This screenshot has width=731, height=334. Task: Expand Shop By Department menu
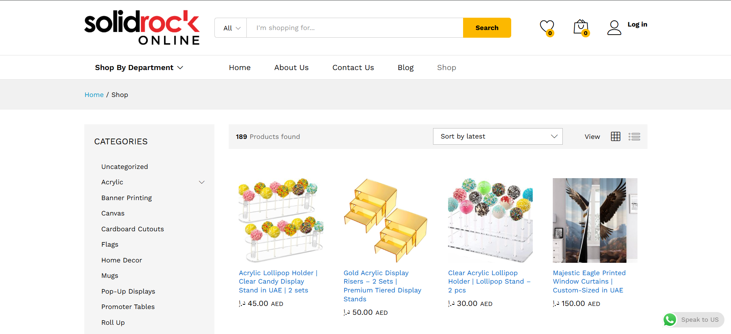[x=139, y=68]
